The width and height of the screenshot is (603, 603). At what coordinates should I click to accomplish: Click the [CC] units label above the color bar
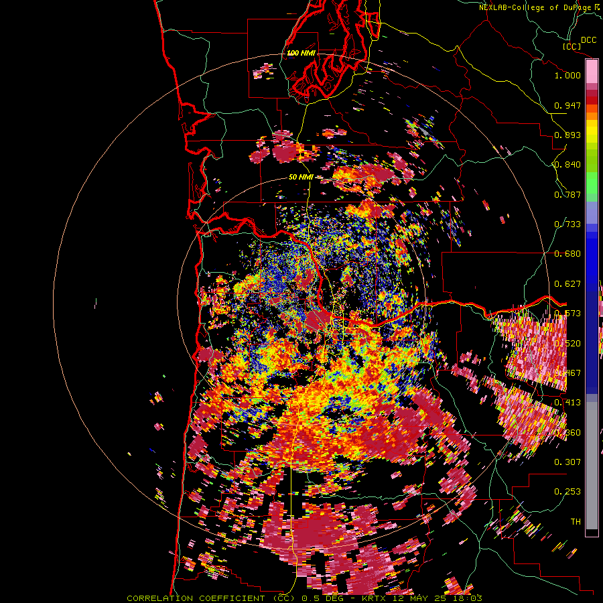(572, 46)
